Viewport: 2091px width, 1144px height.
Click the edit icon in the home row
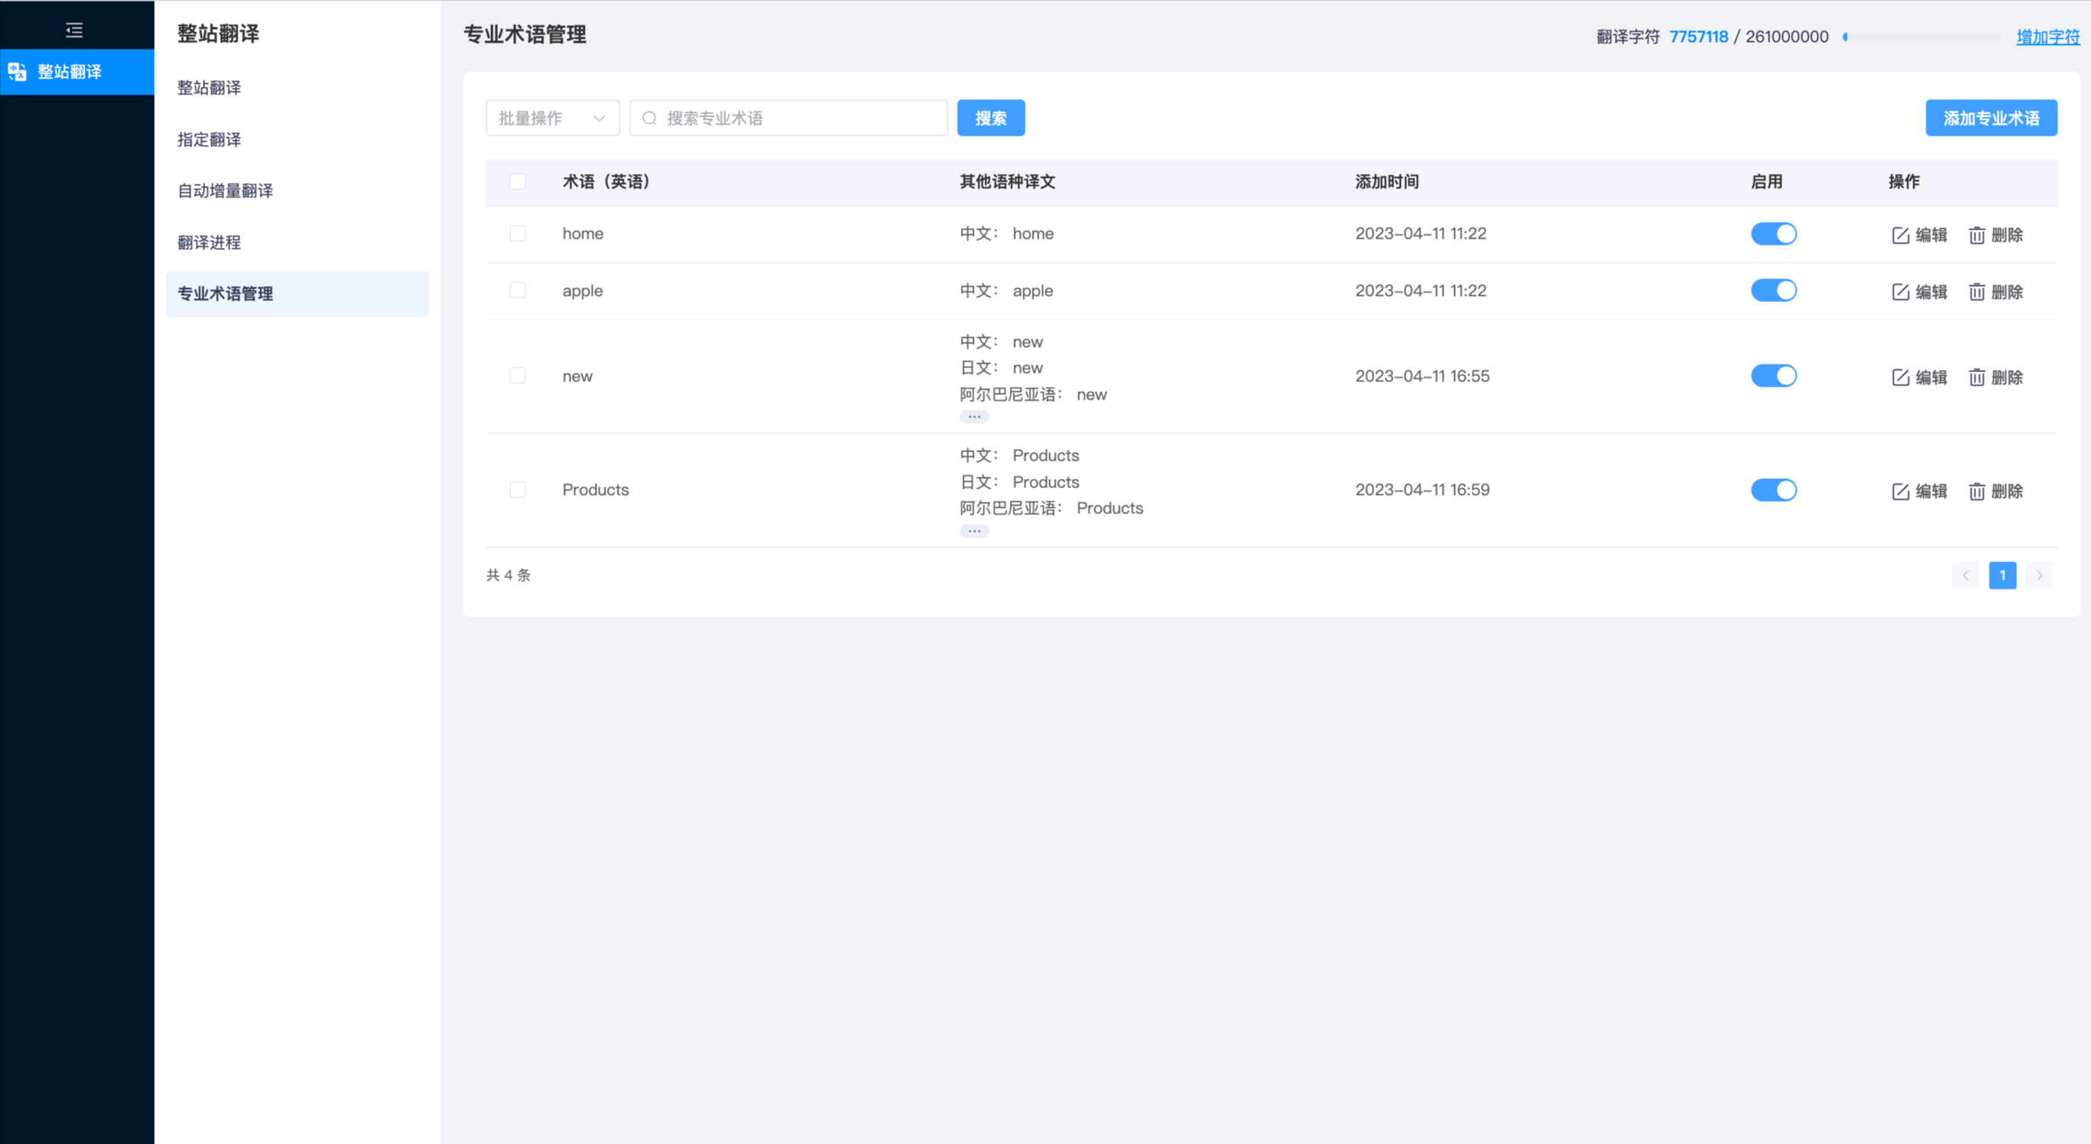click(1900, 235)
